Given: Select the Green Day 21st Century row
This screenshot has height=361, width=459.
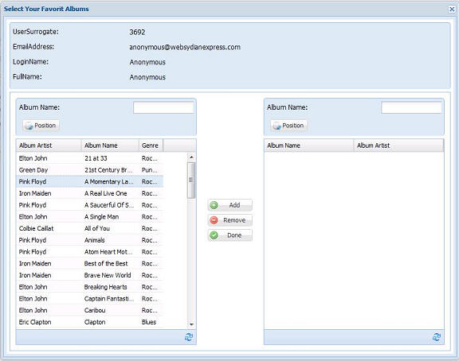Looking at the screenshot, I should (x=89, y=170).
